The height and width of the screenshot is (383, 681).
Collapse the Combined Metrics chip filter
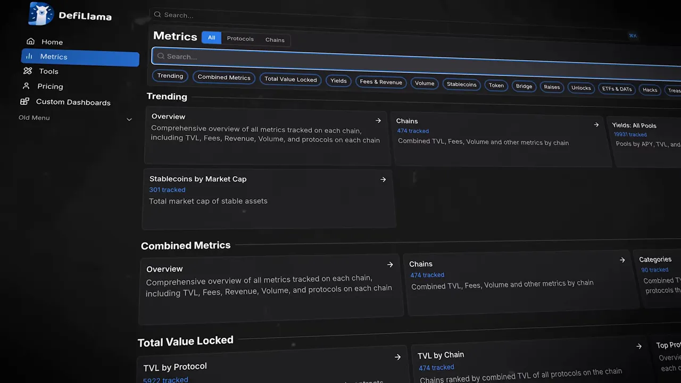coord(223,77)
